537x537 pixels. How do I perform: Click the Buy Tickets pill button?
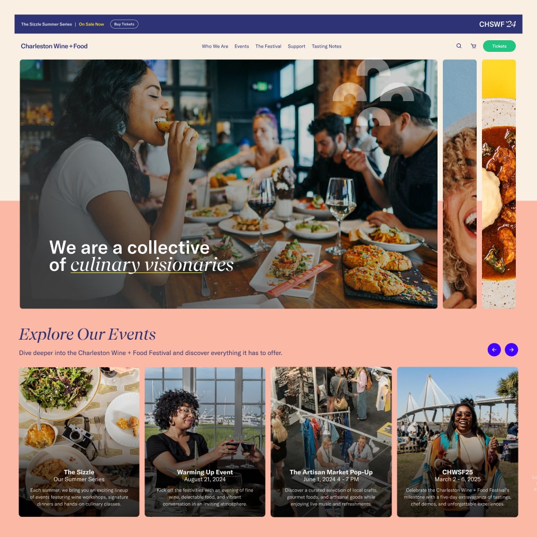point(124,24)
